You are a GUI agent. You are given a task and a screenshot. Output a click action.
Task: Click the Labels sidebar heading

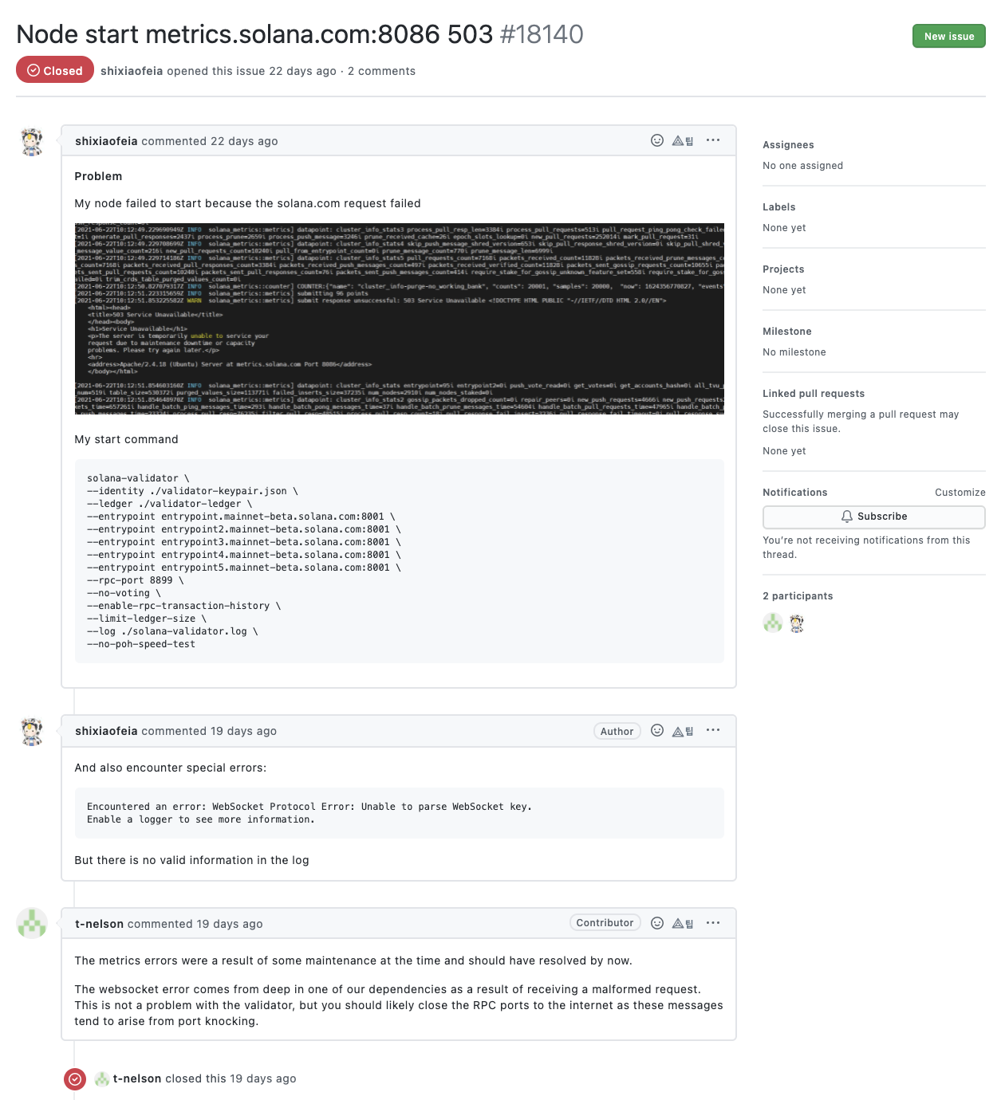point(778,207)
